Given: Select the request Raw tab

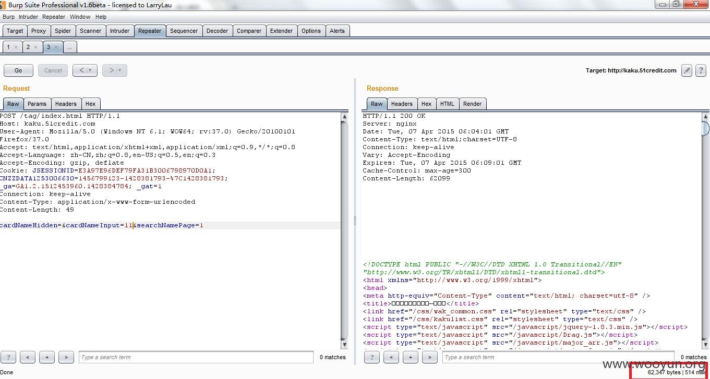Looking at the screenshot, I should click(x=13, y=104).
